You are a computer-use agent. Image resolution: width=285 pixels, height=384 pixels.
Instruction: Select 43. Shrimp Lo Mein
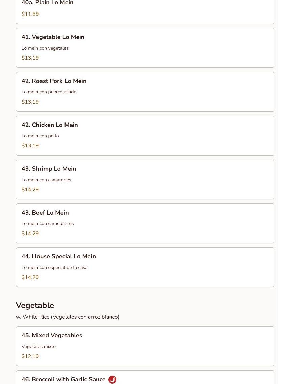[x=145, y=179]
